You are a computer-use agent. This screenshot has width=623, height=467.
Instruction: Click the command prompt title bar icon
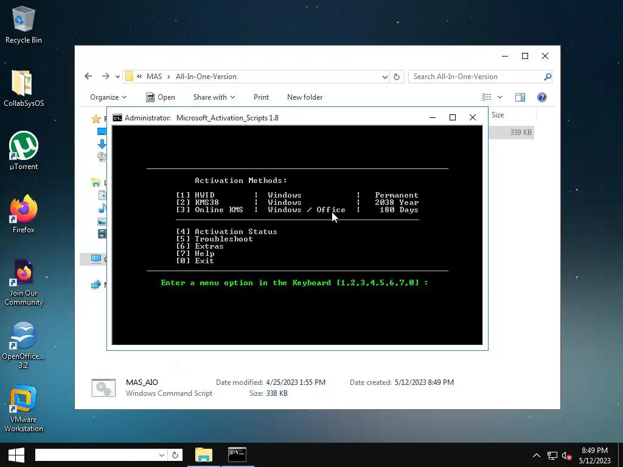(117, 118)
